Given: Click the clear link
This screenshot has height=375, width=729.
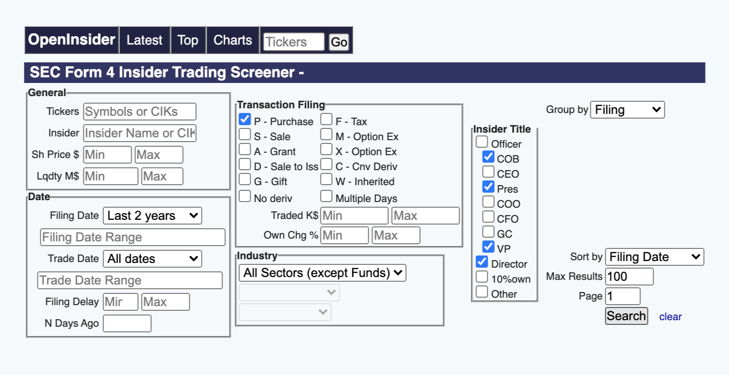Looking at the screenshot, I should click(x=670, y=317).
